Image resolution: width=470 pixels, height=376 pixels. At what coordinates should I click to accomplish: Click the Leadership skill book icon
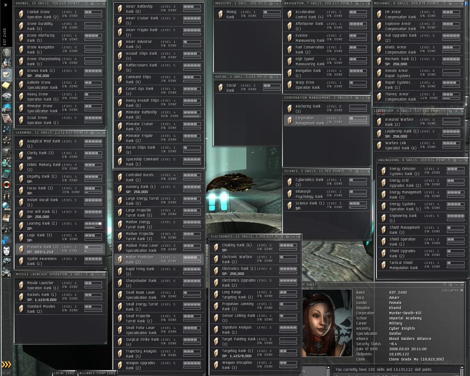[x=379, y=134]
